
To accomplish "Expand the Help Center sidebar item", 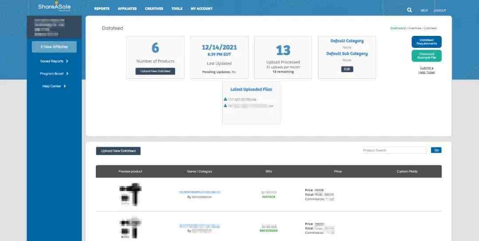I will (x=54, y=86).
